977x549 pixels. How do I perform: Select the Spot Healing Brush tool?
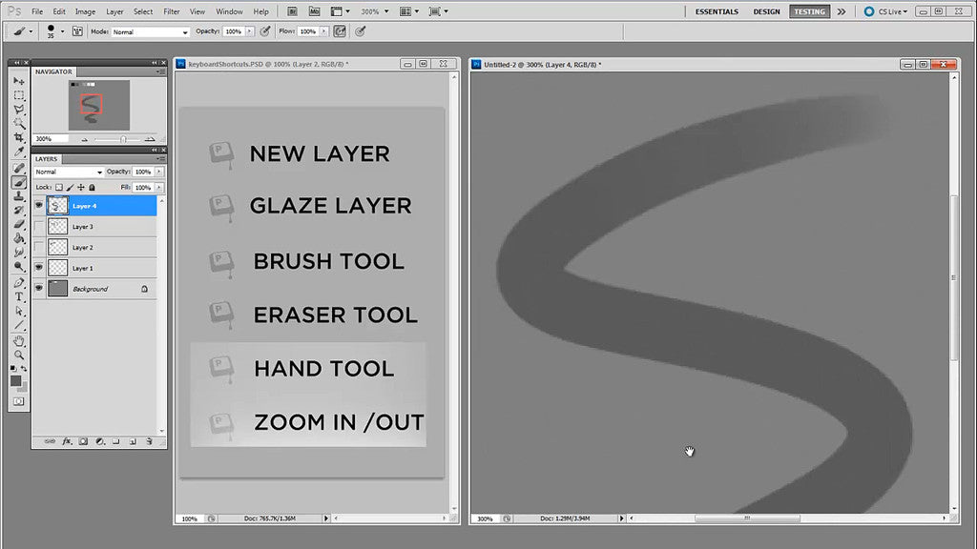click(19, 168)
